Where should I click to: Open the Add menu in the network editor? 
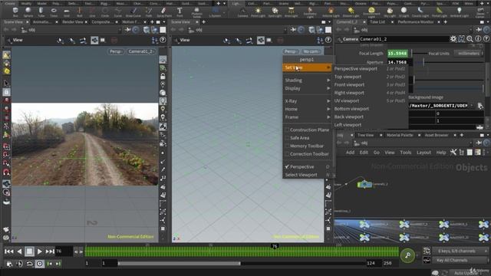(350, 153)
